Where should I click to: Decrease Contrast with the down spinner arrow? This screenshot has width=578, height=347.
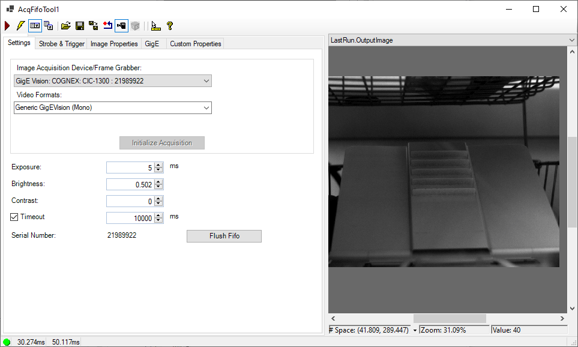click(158, 204)
